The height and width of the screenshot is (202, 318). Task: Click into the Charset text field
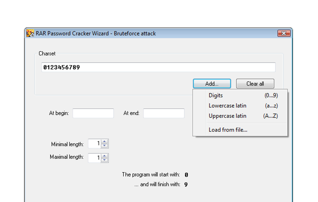(158, 67)
